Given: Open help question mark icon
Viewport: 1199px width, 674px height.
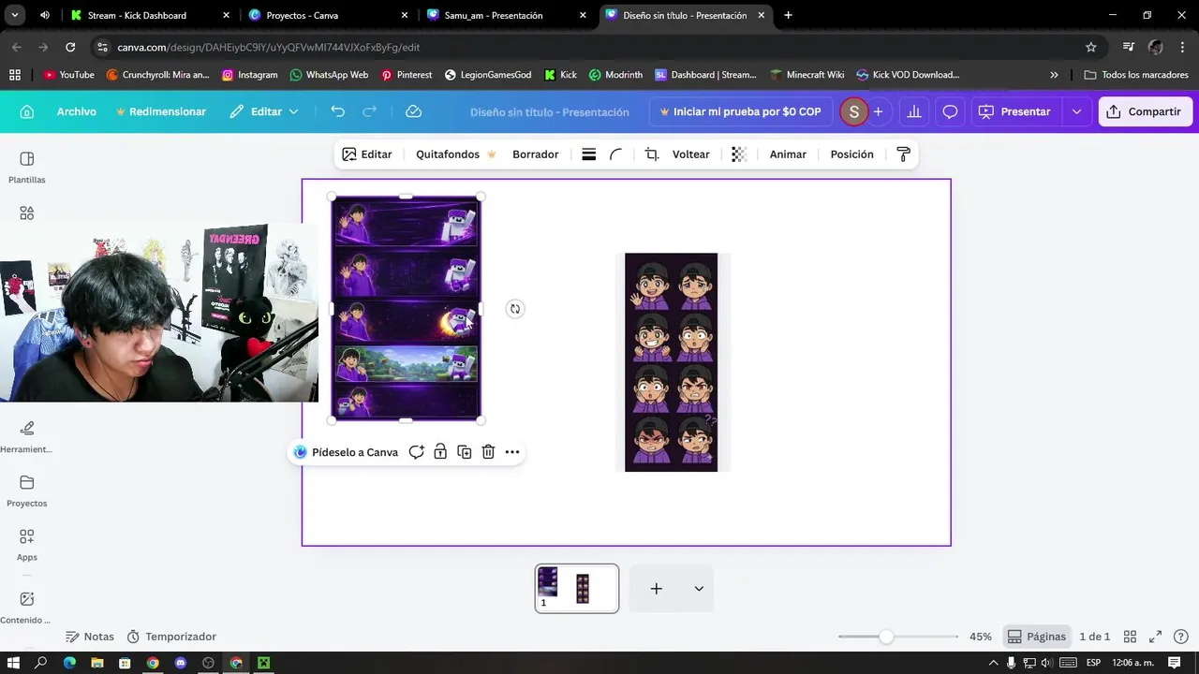Looking at the screenshot, I should [x=1179, y=637].
